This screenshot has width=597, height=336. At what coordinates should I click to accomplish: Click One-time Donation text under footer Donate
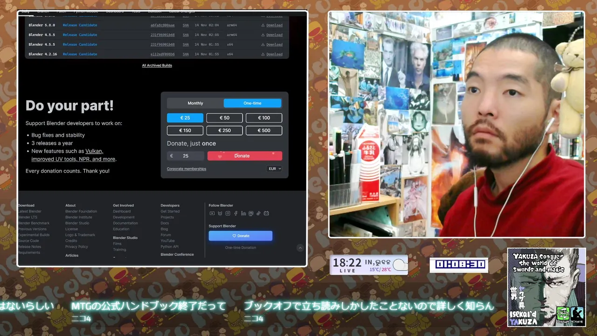click(x=241, y=248)
